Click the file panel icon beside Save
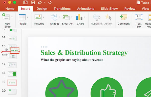Screen dimensions: 151x97 (x=25, y=3)
